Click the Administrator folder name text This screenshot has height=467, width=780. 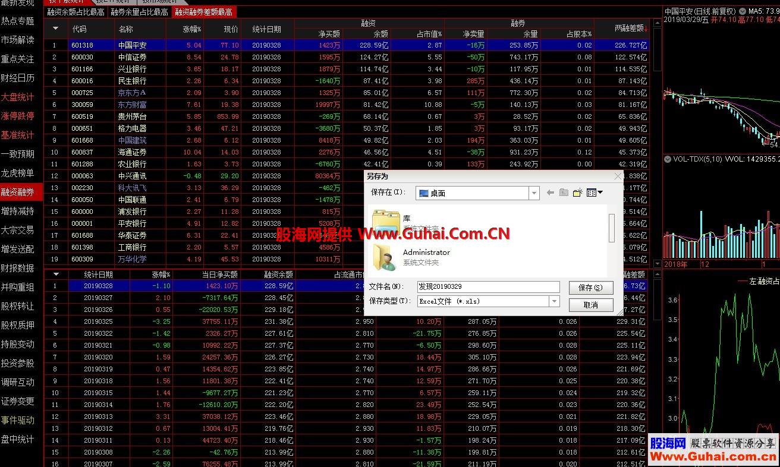tap(426, 252)
